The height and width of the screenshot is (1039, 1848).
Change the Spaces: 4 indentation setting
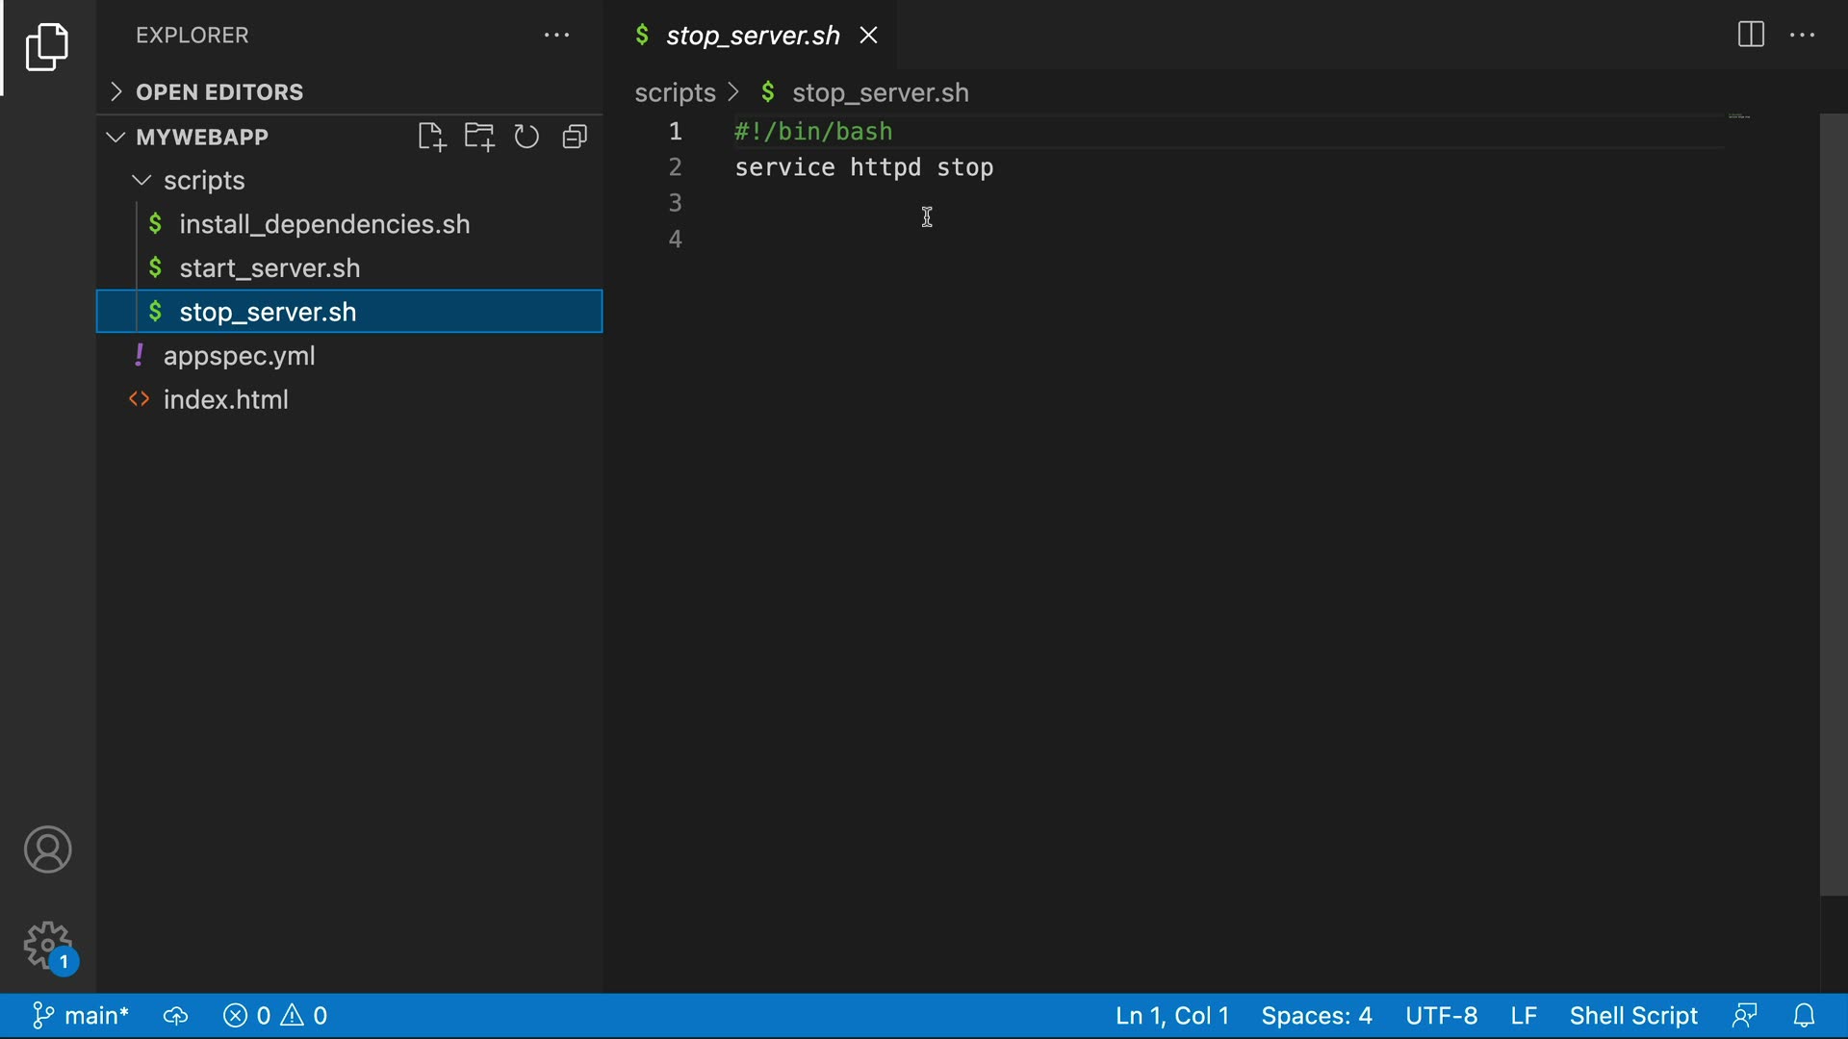tap(1316, 1016)
